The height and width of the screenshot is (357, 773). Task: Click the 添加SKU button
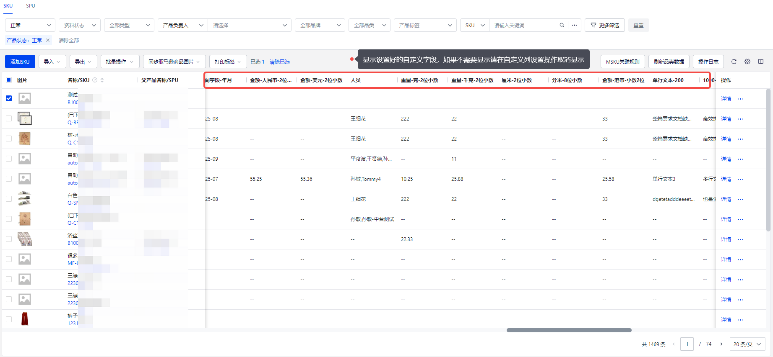pyautogui.click(x=20, y=62)
